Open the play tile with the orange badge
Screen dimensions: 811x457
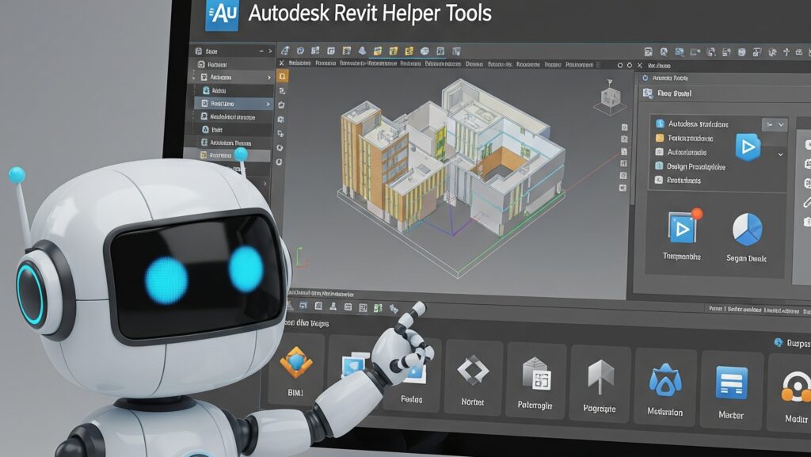(x=683, y=235)
